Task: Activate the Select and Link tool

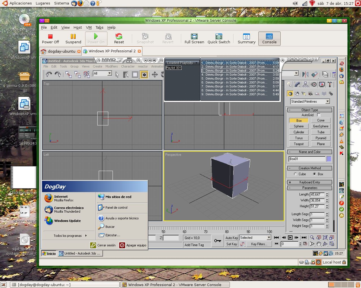Action: click(69, 74)
